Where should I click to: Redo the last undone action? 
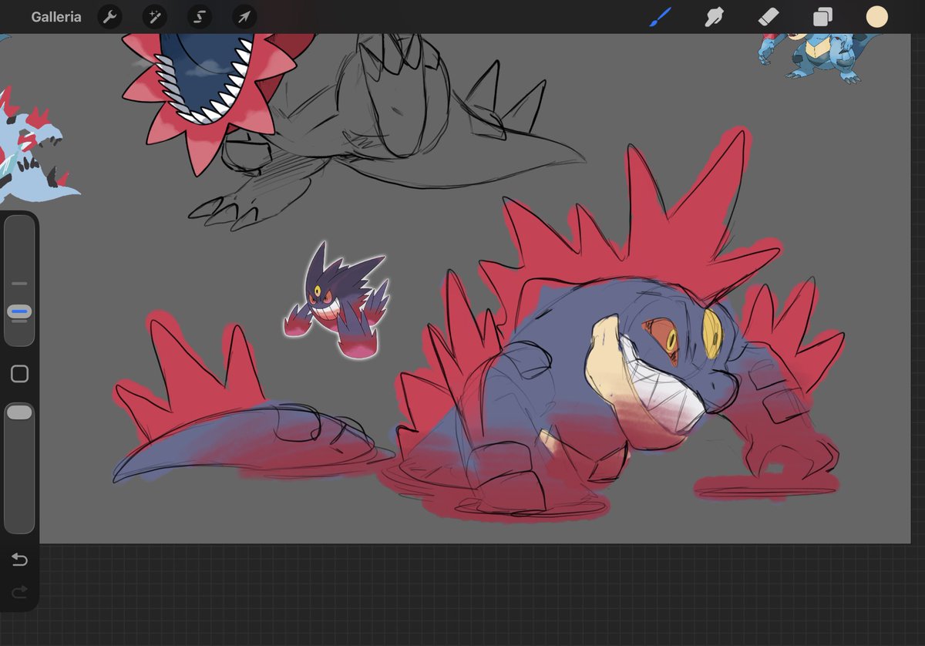(x=19, y=591)
